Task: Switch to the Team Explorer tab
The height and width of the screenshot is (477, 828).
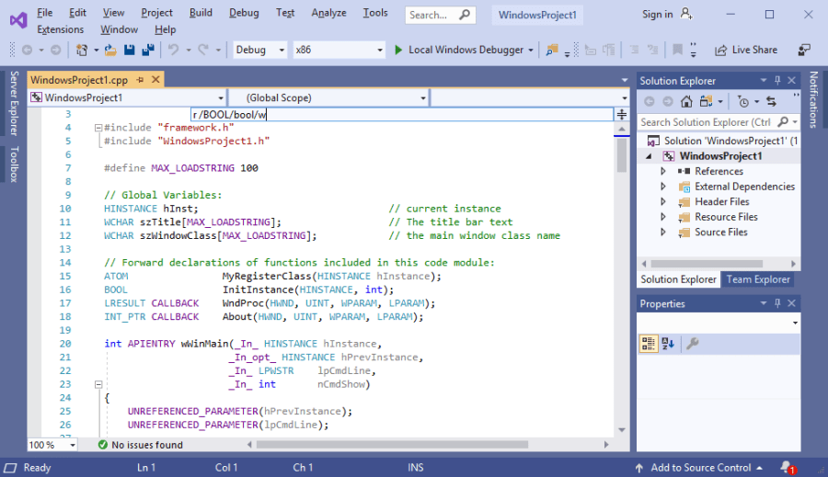Action: point(758,279)
